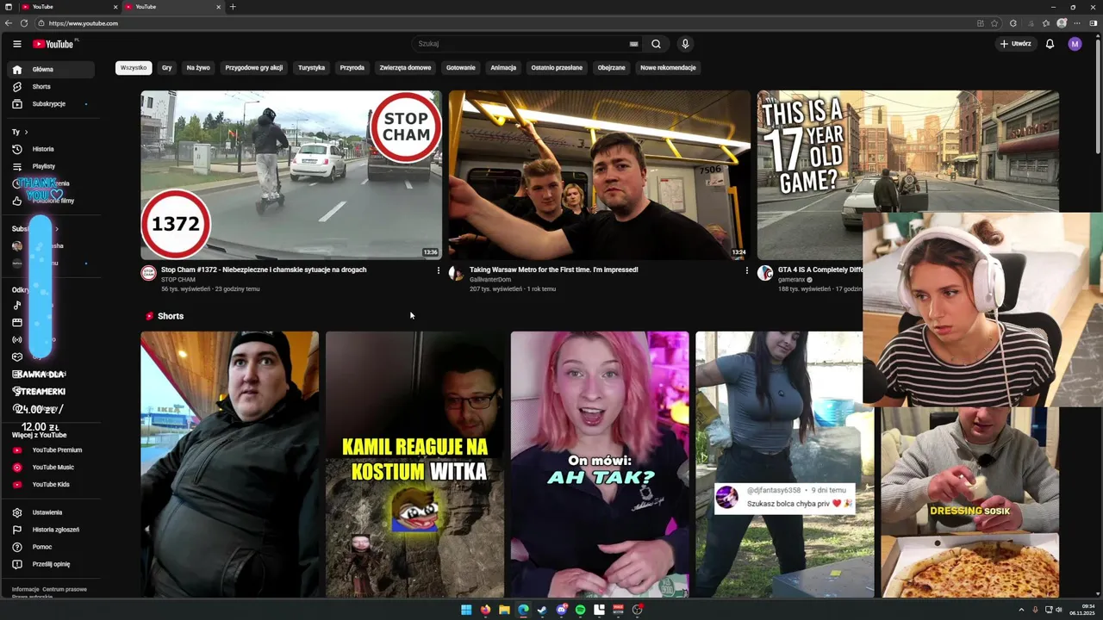Open Steam from the taskbar
This screenshot has height=620, width=1103.
(x=542, y=610)
